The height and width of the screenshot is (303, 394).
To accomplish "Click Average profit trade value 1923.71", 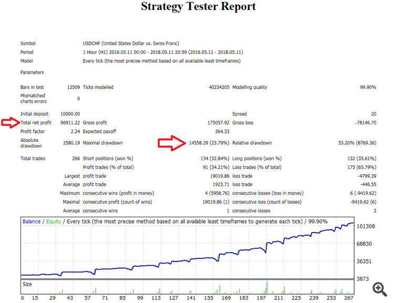I will [x=221, y=184].
